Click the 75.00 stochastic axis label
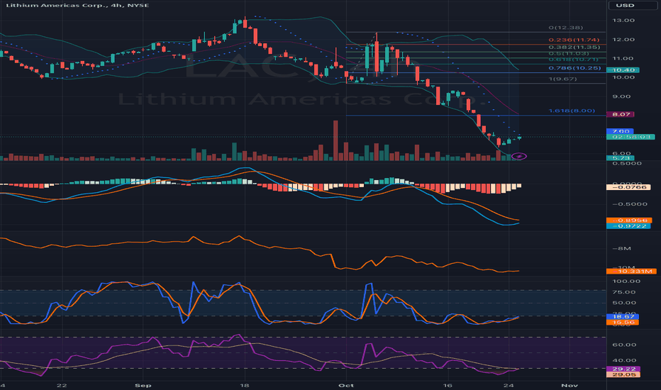661x390 pixels. [624, 291]
